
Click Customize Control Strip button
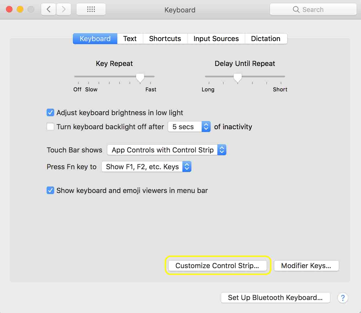click(217, 266)
